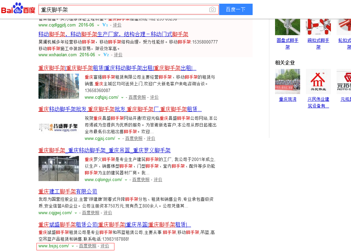The height and width of the screenshot is (251, 351).
Task: Click 评价 beside www.wxhaolan.com
Action: 118,55
